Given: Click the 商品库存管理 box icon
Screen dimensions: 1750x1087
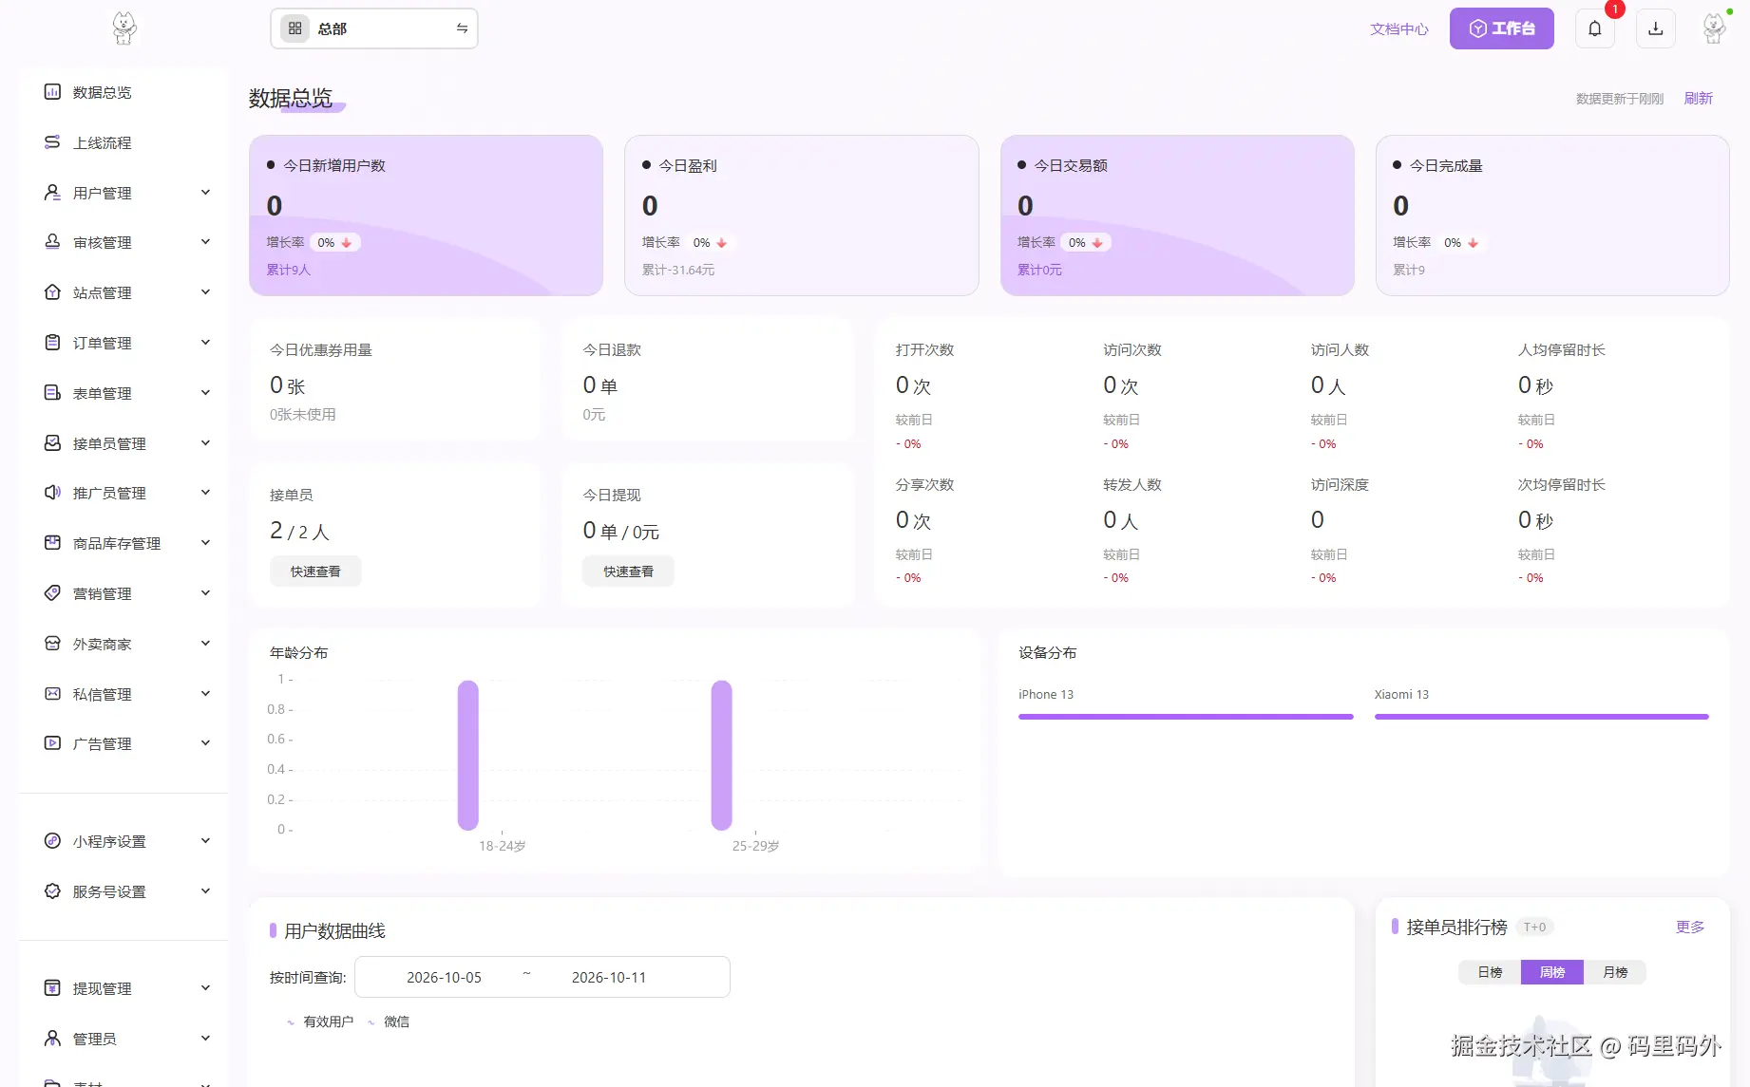Looking at the screenshot, I should tap(52, 543).
